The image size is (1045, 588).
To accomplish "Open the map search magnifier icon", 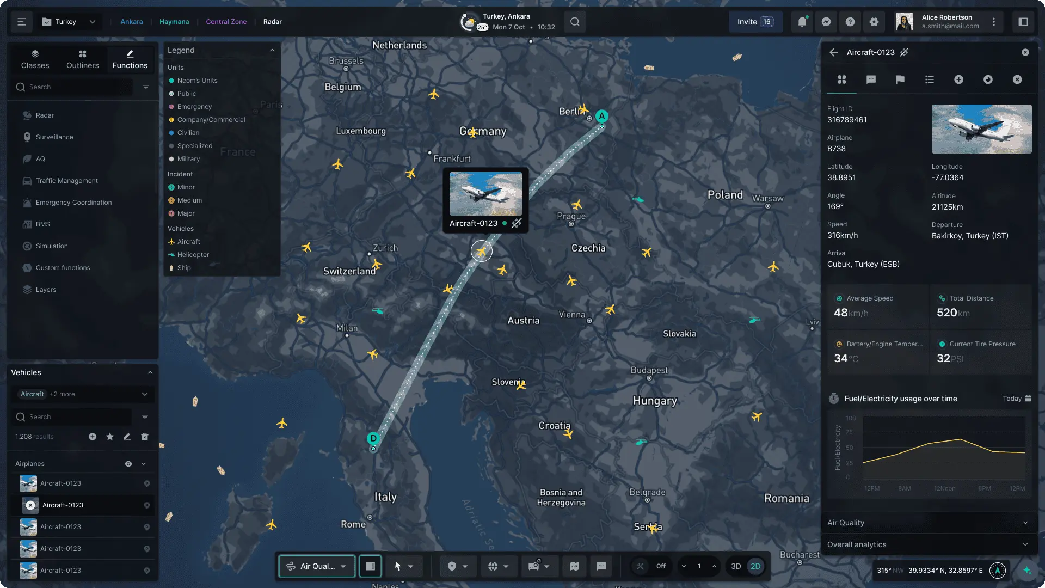I will (x=575, y=22).
